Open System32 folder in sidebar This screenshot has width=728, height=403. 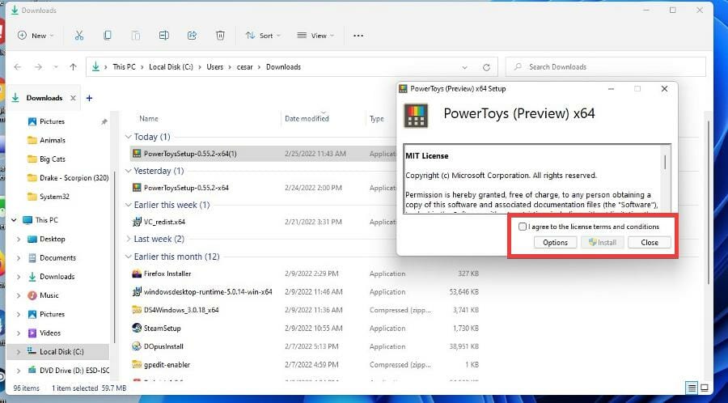(54, 197)
